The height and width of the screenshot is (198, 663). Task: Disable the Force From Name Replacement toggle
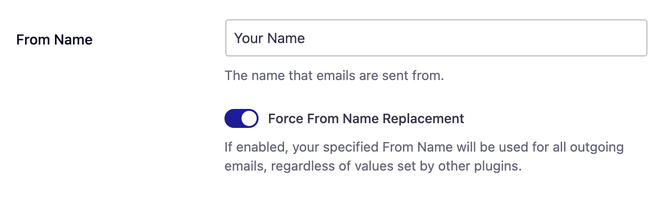(x=242, y=118)
